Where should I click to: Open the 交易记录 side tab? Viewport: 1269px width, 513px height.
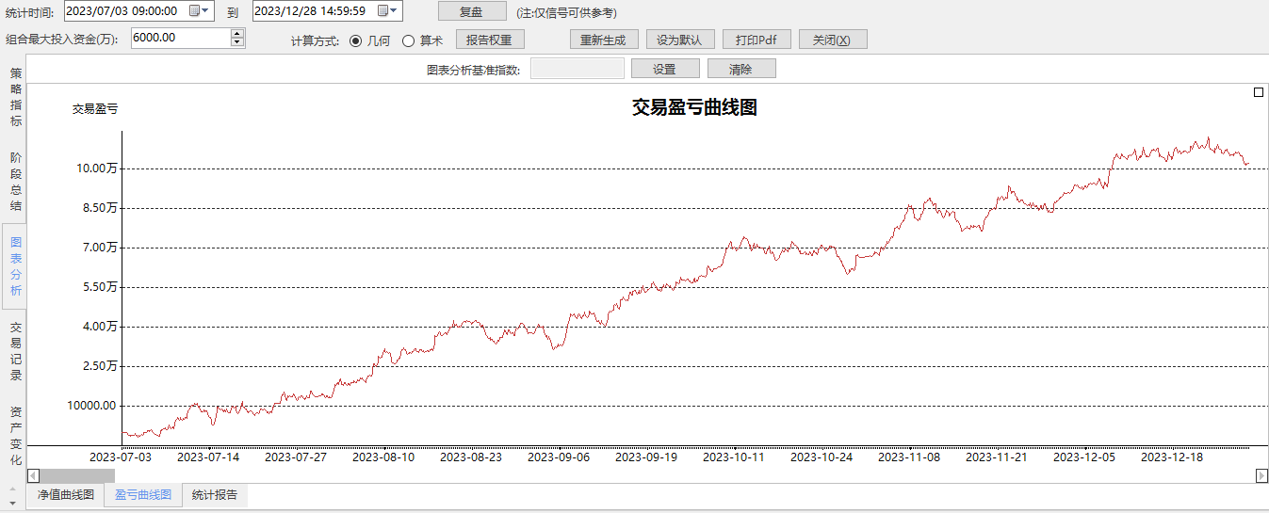15,350
